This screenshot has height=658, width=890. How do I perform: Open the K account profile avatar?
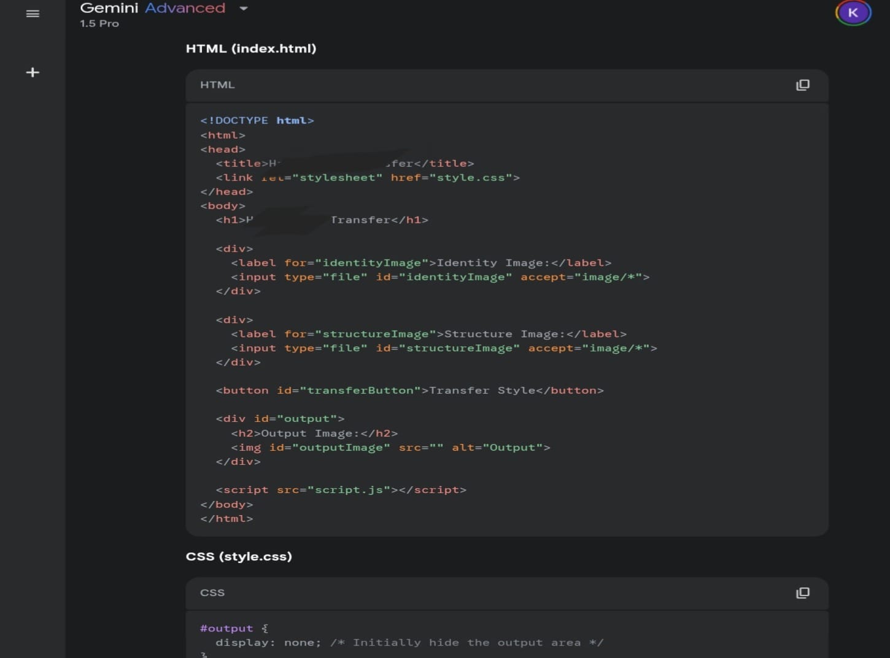click(853, 13)
